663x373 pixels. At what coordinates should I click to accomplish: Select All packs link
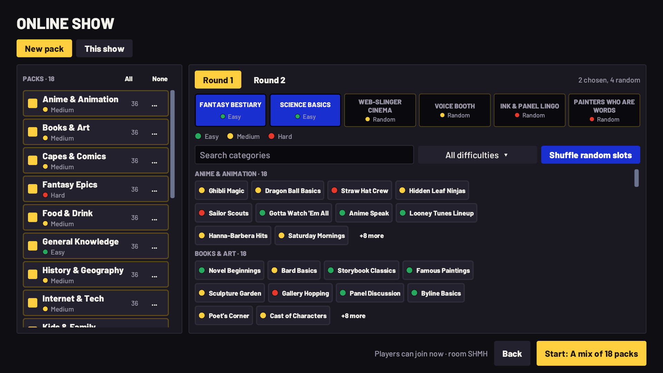tap(128, 79)
